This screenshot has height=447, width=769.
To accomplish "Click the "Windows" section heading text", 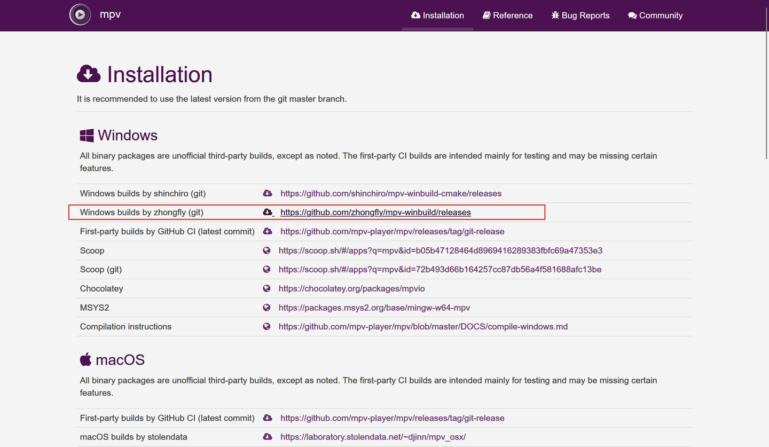I will pos(128,135).
